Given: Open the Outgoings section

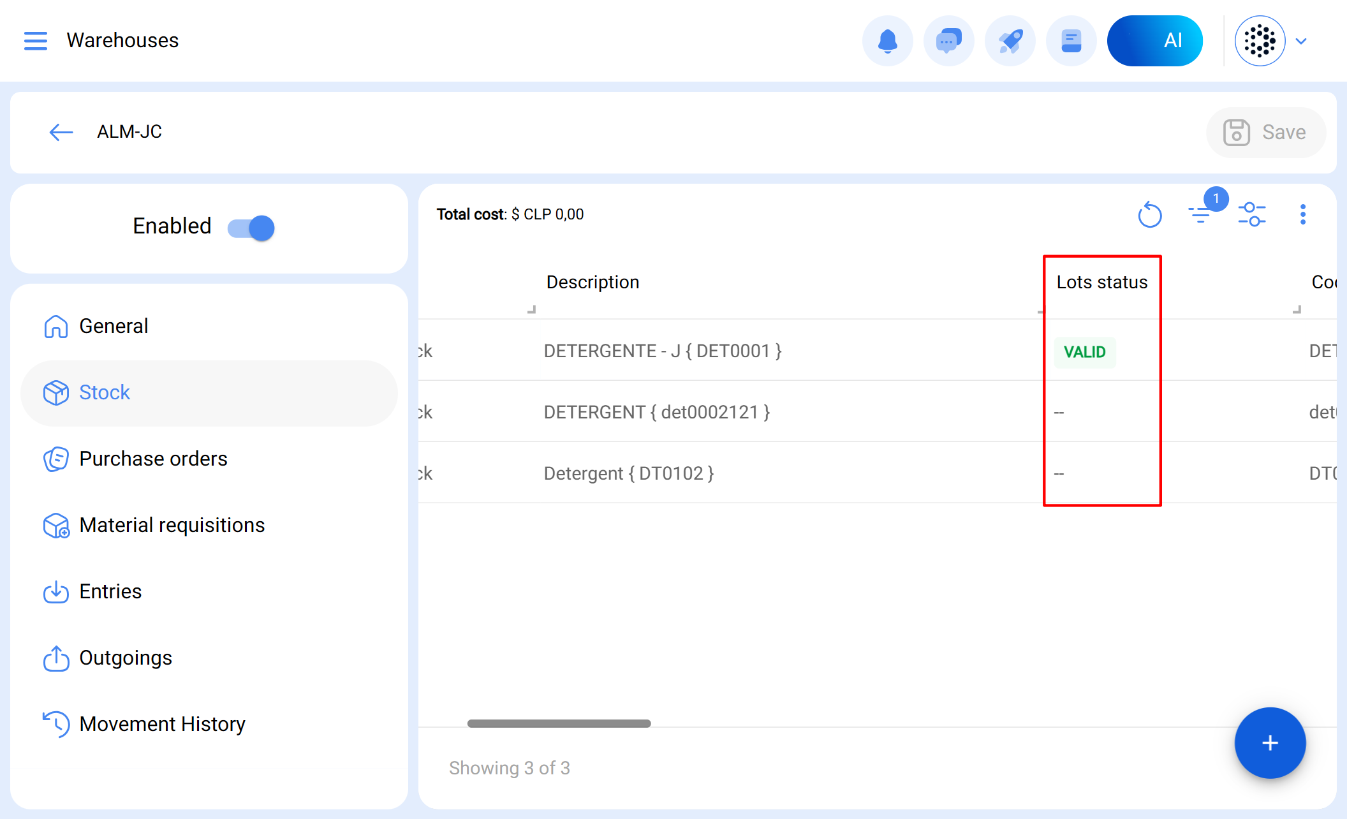Looking at the screenshot, I should (209, 658).
